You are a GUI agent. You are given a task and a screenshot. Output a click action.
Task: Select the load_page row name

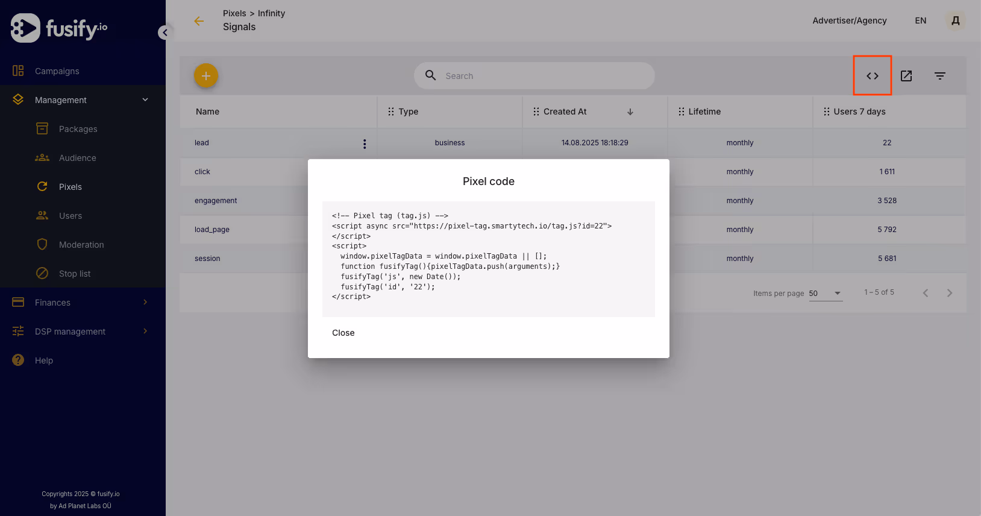point(212,230)
